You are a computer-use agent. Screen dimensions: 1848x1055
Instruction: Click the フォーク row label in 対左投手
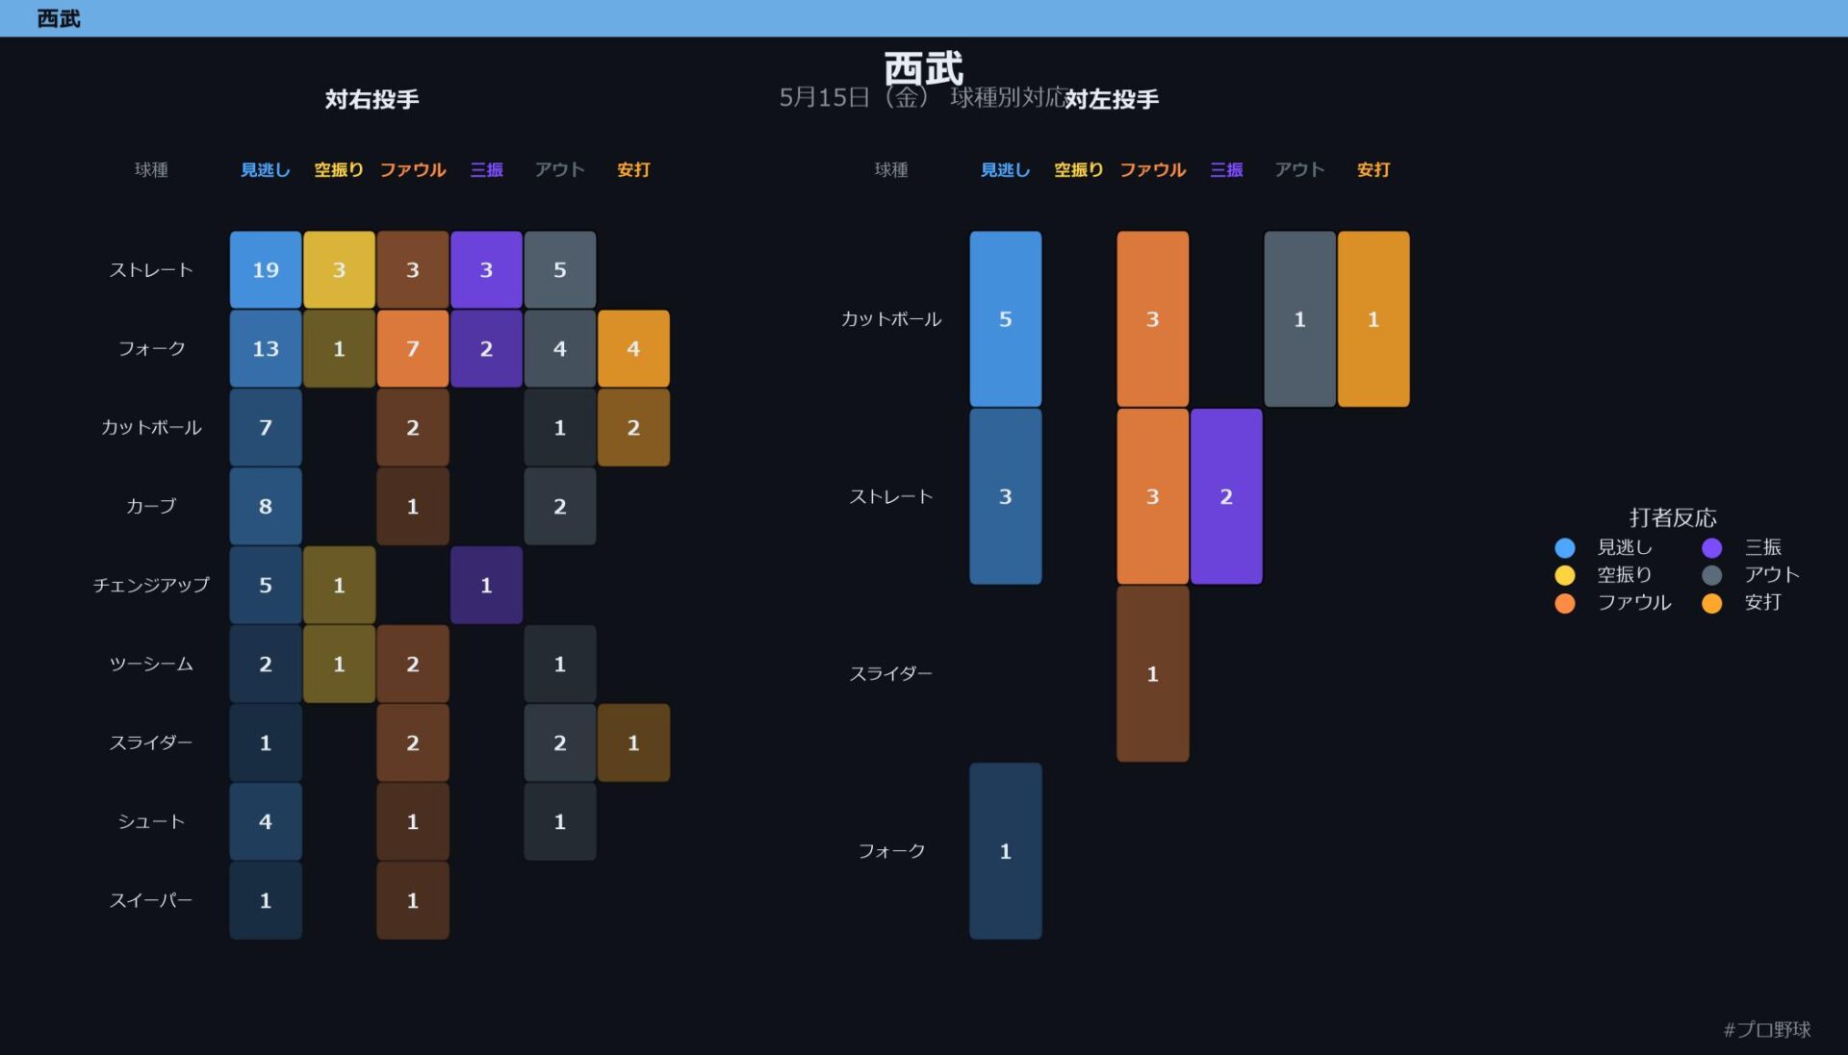891,851
